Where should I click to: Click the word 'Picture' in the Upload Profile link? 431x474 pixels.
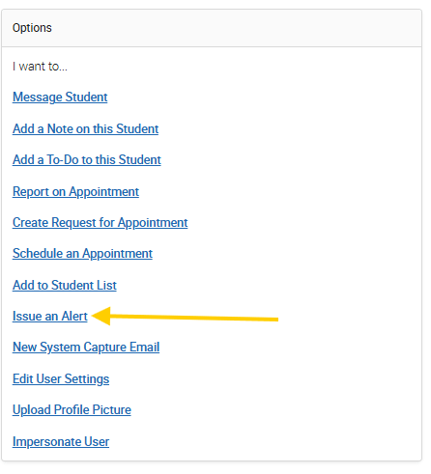click(112, 409)
